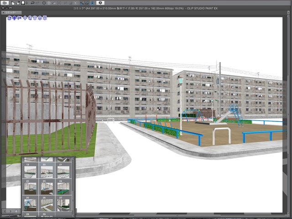Choose camera preset thumbnail 25
Viewport: 292px width, 219px height.
30,205
